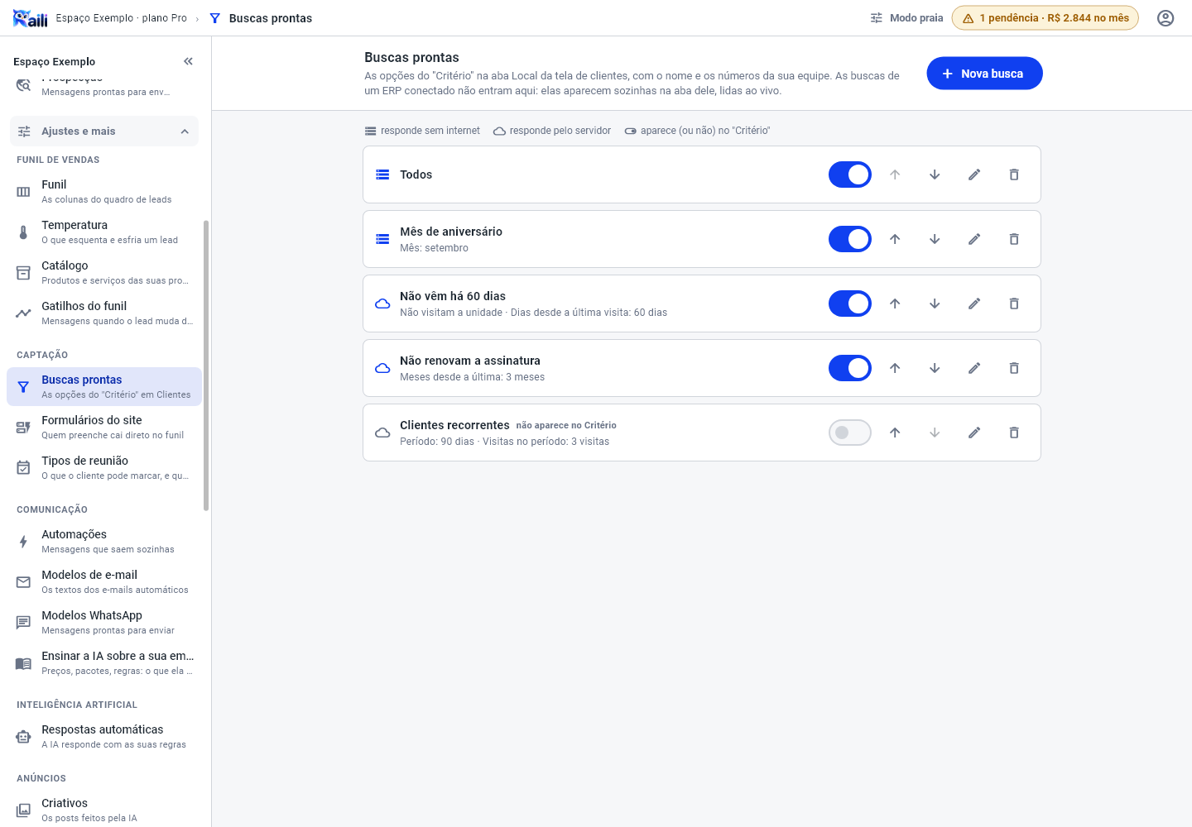Image resolution: width=1192 pixels, height=827 pixels.
Task: Click the Raili logo icon
Action: pyautogui.click(x=31, y=18)
